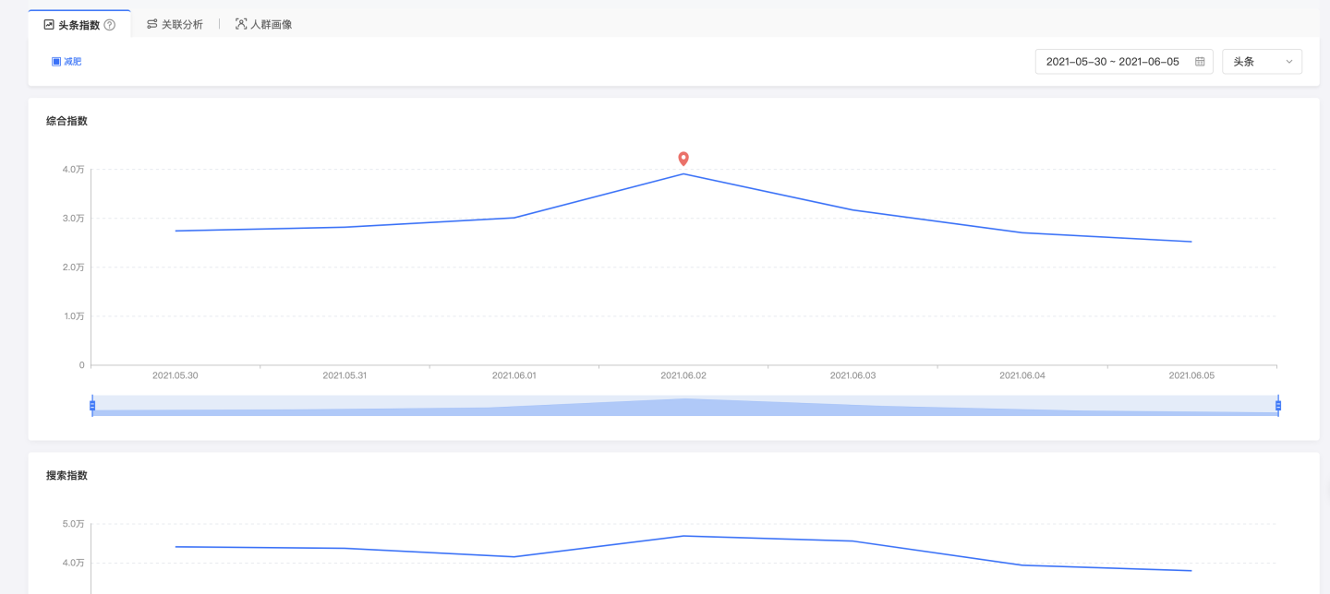The width and height of the screenshot is (1330, 594).
Task: Click the 人群画像 portrait icon
Action: (x=241, y=24)
